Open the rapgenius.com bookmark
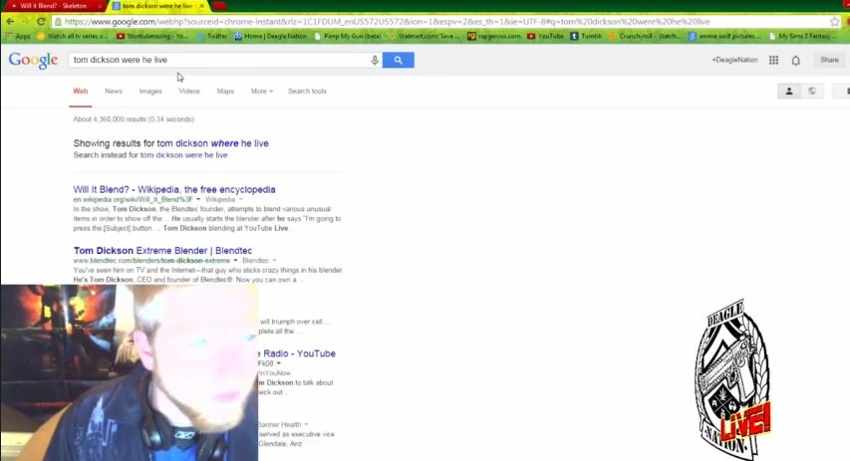The width and height of the screenshot is (850, 461). (494, 36)
